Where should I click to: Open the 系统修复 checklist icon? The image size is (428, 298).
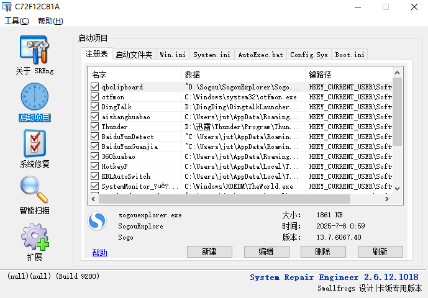[35, 143]
